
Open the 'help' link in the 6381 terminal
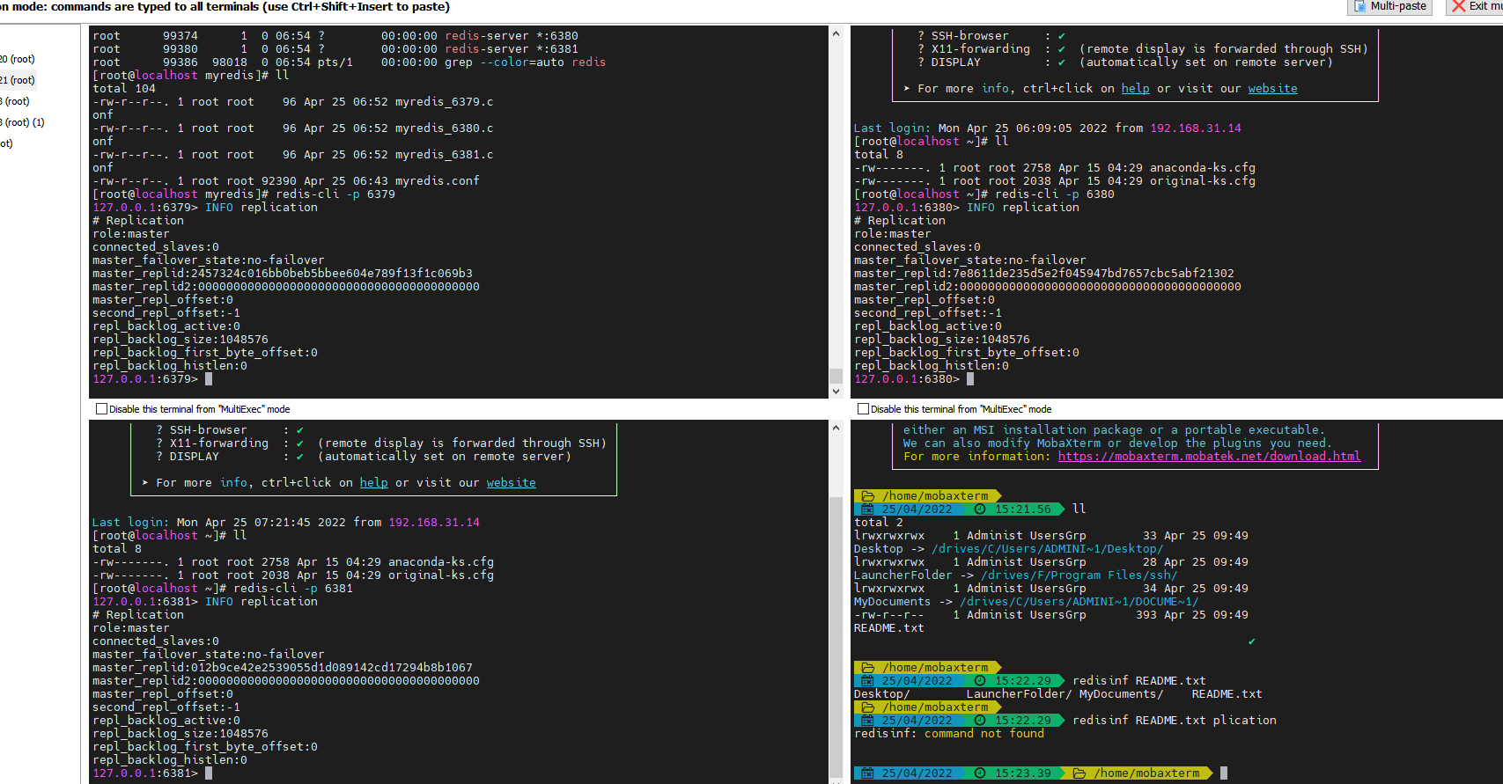(373, 483)
